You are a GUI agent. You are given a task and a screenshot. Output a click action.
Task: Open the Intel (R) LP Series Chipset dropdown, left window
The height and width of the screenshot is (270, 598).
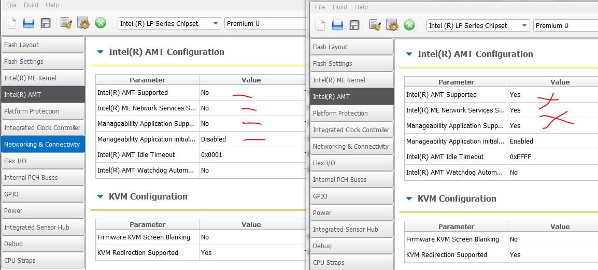(169, 23)
